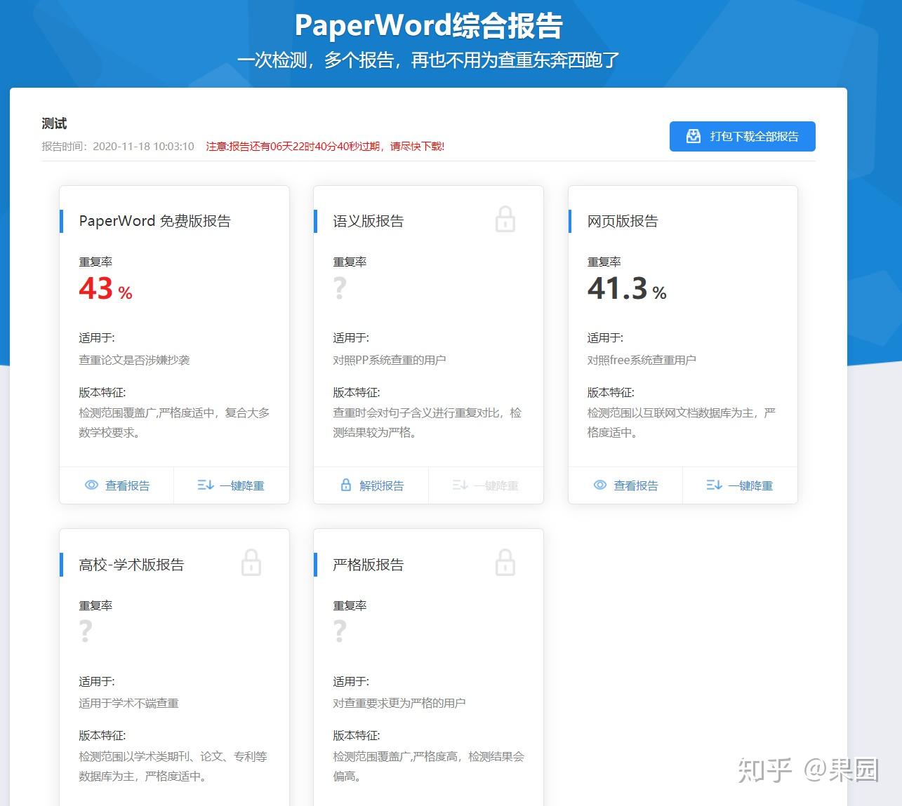The image size is (902, 806).
Task: Click text 对照free系统查重用户
Action: point(642,360)
